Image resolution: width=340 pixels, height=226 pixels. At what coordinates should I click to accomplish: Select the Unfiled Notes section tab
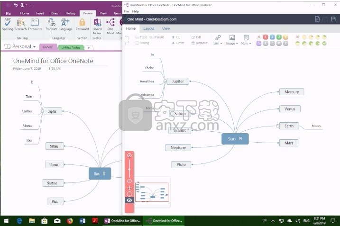tap(71, 47)
